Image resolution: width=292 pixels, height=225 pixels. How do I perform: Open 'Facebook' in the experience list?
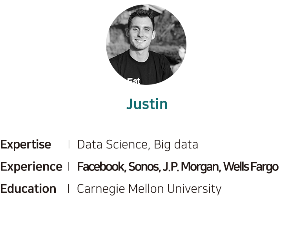(101, 166)
